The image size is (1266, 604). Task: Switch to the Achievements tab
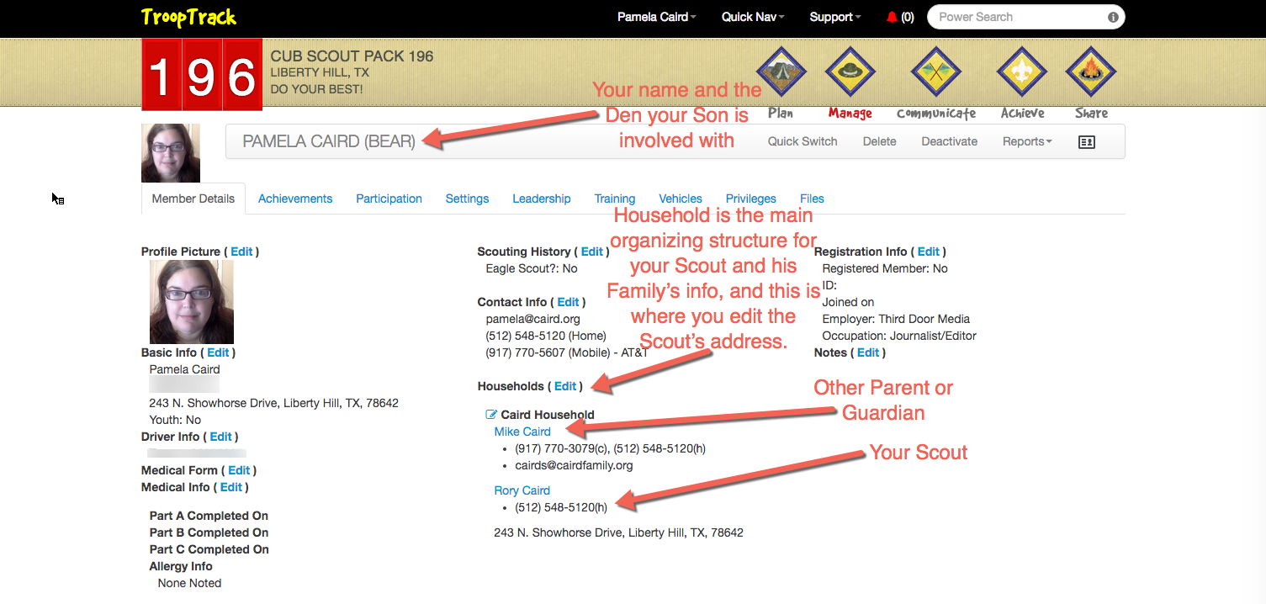[x=295, y=199]
